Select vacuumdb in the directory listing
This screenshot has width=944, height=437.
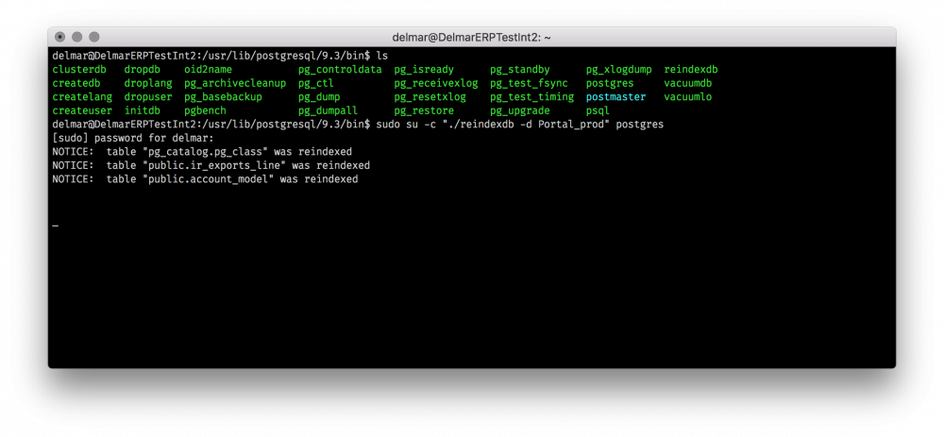[x=688, y=84]
